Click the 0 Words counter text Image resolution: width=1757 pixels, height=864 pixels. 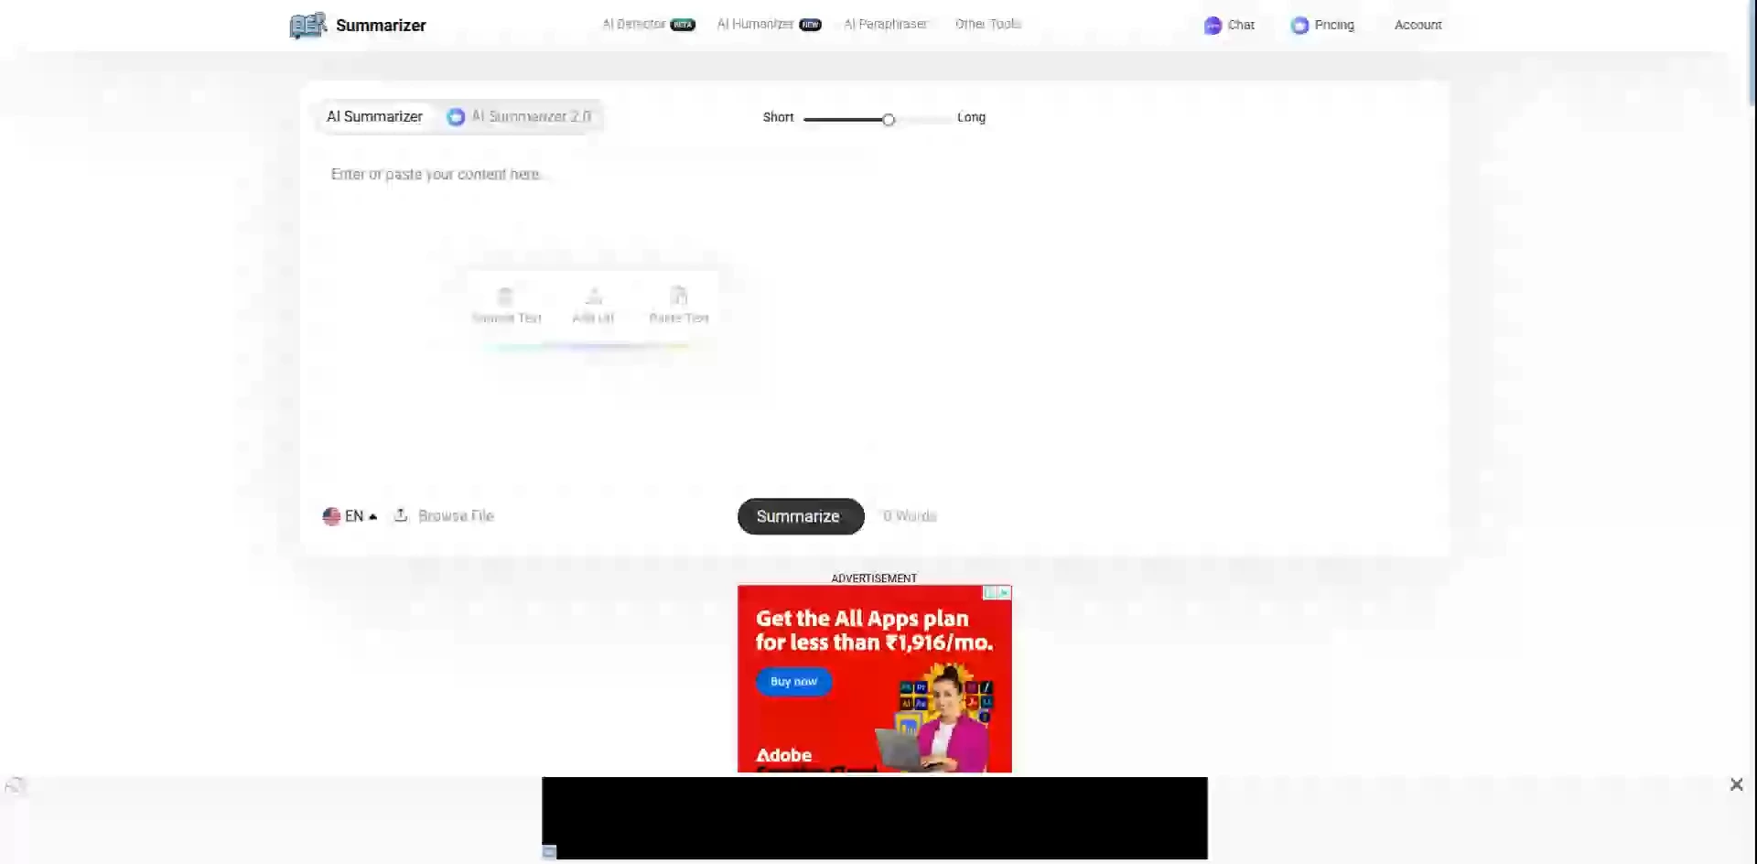[910, 516]
